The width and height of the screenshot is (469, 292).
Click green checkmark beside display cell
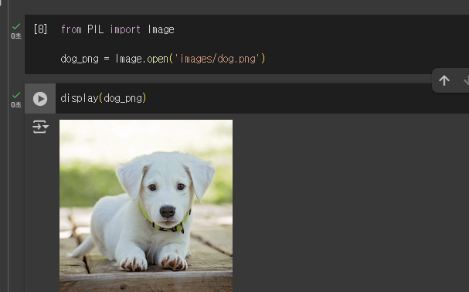(x=16, y=95)
